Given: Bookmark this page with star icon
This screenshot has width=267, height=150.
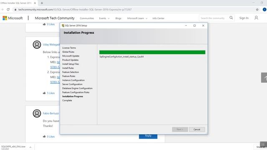Looking at the screenshot, I should coord(257,10).
